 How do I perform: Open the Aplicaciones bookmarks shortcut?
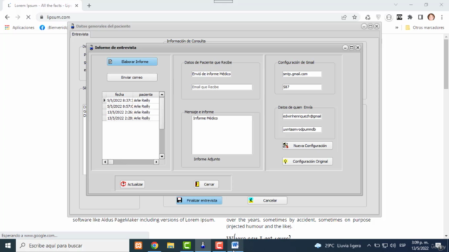point(20,27)
